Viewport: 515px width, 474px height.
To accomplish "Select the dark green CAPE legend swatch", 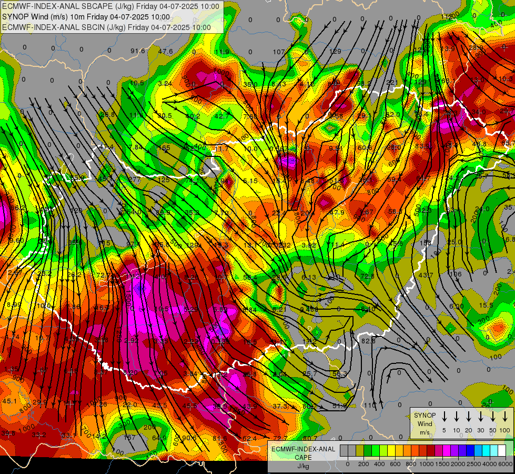I will [x=368, y=451].
